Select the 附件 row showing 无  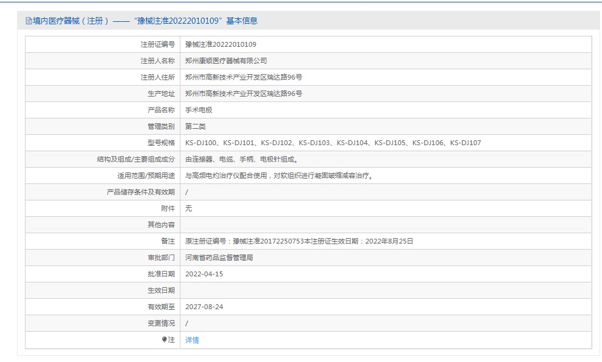point(188,208)
